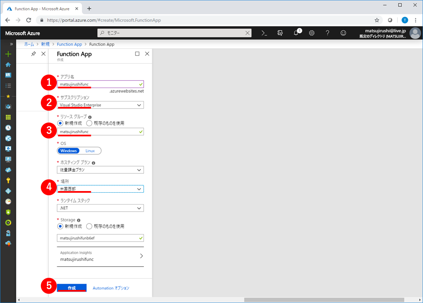Open the green Security Center shield icon
423x303 pixels.
pos(8,212)
